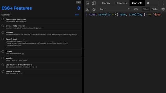Open the Default log levels dropdown
Viewport: 166px width, 93px height.
pyautogui.click(x=154, y=9)
